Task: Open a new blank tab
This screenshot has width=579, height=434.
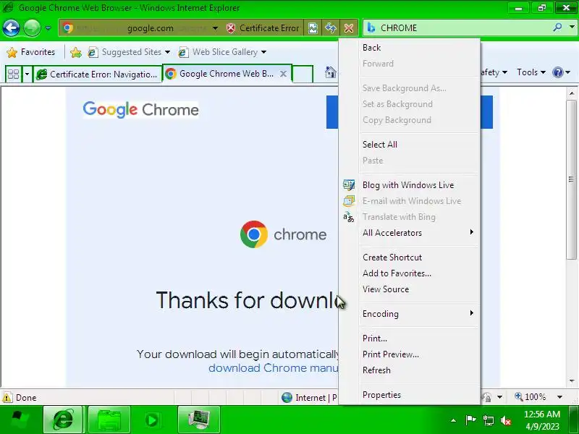Action: pos(303,74)
